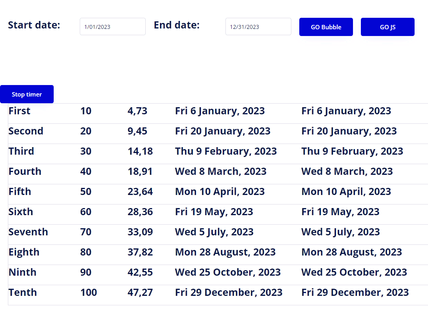Click second Fri 19 May, 2023 date

340,212
